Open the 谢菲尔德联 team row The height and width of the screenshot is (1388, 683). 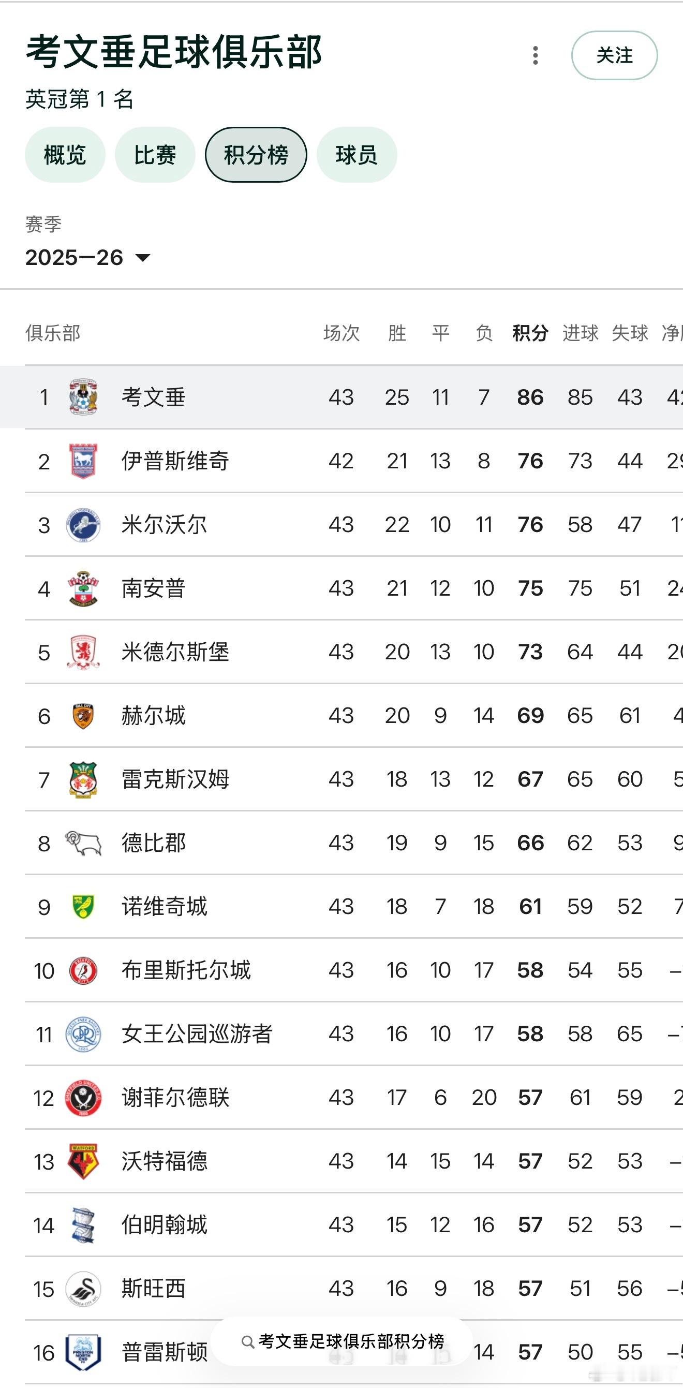tap(175, 1098)
